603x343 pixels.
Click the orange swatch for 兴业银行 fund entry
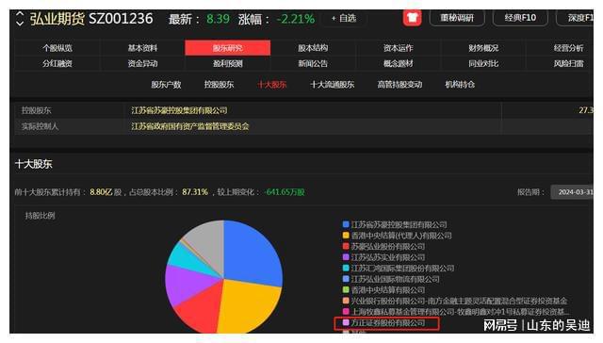point(346,301)
